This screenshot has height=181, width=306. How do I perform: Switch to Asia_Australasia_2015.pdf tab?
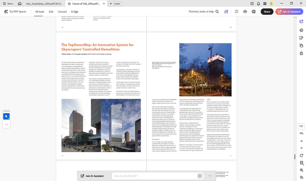pos(44,4)
